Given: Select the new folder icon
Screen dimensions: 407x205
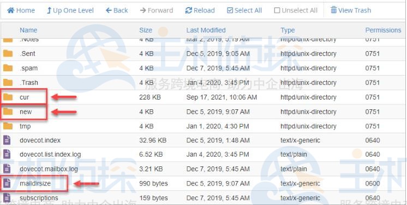Looking at the screenshot, I should click(8, 111).
